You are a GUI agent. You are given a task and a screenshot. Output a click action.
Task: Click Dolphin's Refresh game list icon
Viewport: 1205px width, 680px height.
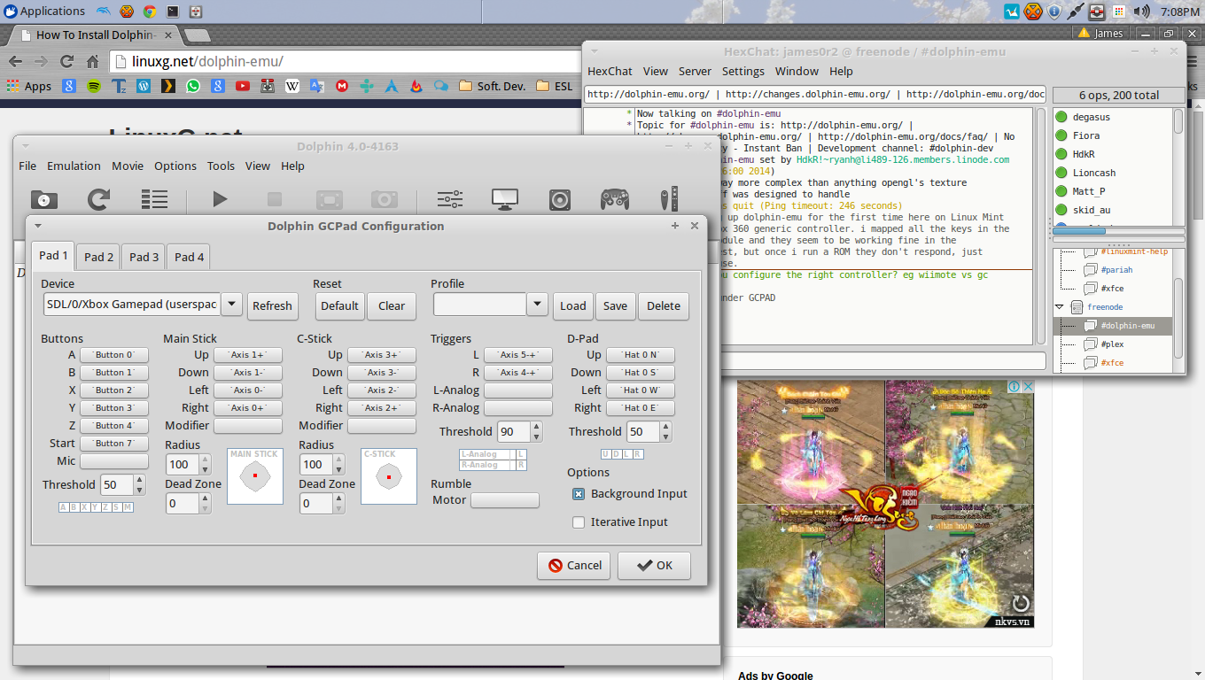99,199
